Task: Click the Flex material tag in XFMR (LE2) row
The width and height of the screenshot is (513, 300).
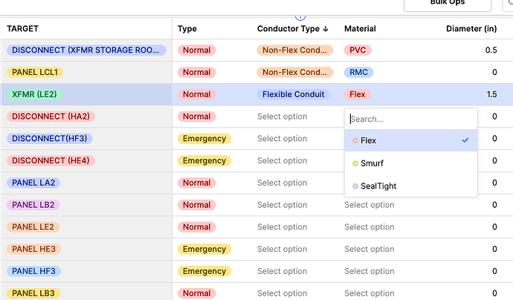Action: click(x=358, y=94)
